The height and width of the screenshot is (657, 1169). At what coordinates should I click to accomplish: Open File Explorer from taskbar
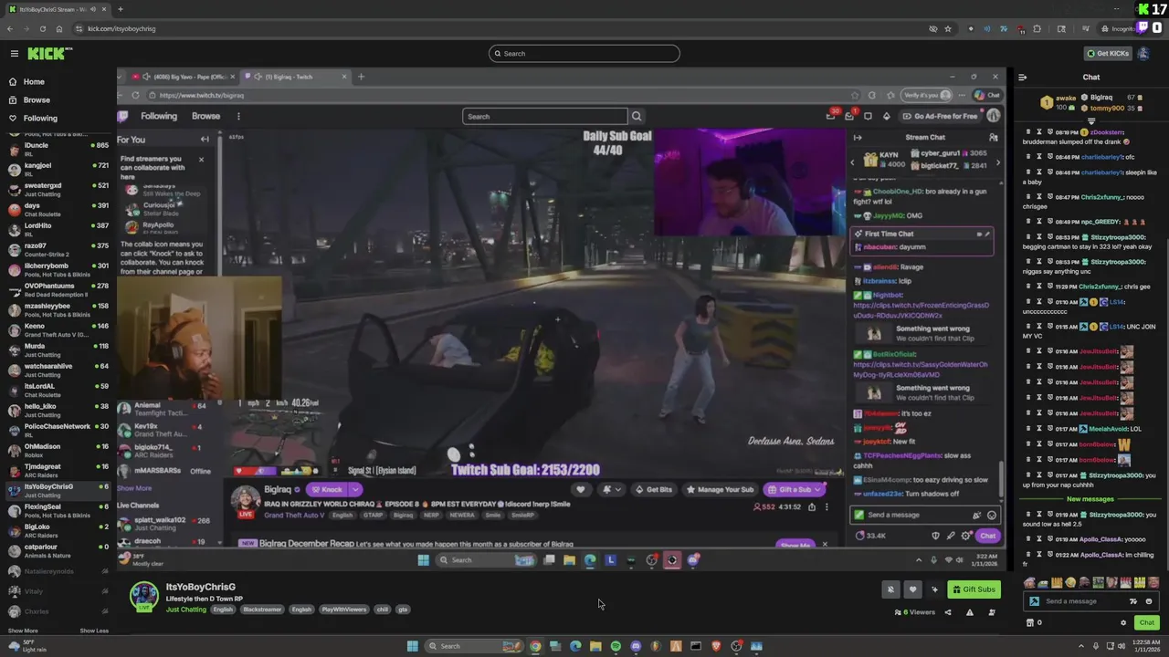point(595,646)
